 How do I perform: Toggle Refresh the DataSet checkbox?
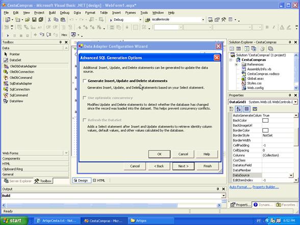coord(85,120)
